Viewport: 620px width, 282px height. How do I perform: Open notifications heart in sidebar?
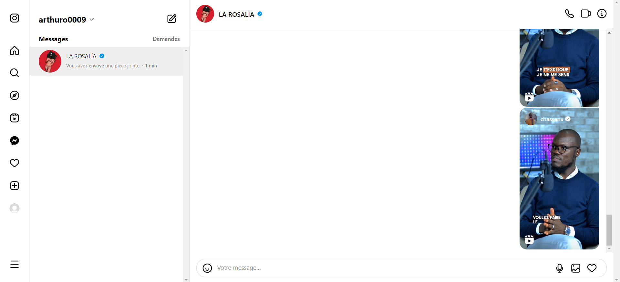[x=15, y=163]
